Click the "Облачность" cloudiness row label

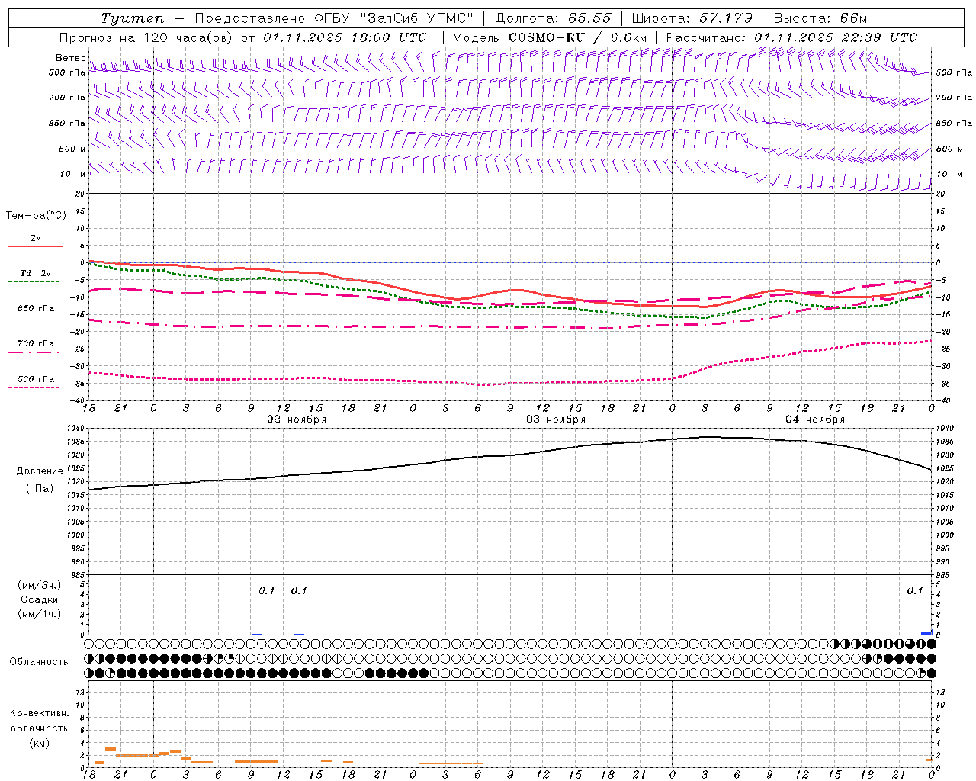click(x=38, y=661)
